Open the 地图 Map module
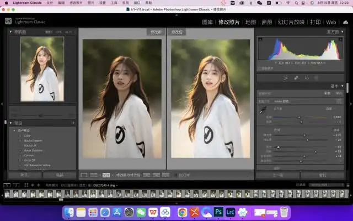Image resolution: width=353 pixels, height=221 pixels. [x=250, y=22]
